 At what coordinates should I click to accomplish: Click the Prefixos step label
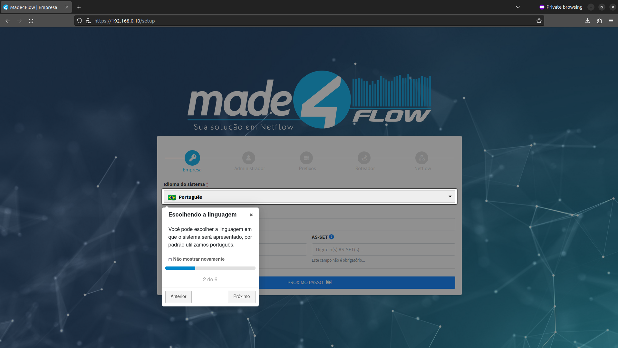pyautogui.click(x=307, y=169)
